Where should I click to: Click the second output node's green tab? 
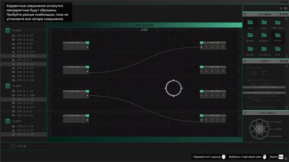(87, 67)
